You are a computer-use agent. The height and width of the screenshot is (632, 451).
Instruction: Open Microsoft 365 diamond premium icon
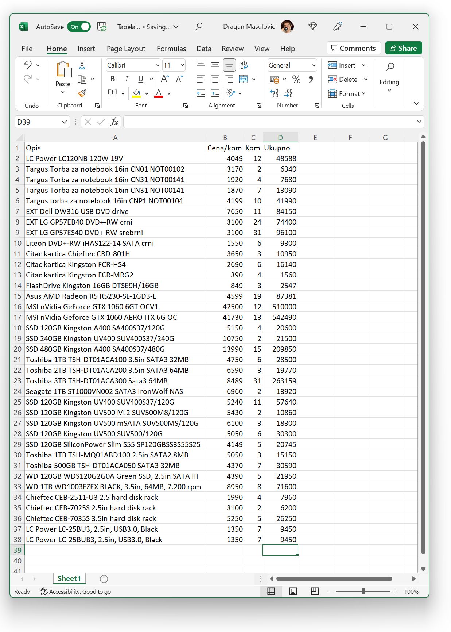pos(313,26)
